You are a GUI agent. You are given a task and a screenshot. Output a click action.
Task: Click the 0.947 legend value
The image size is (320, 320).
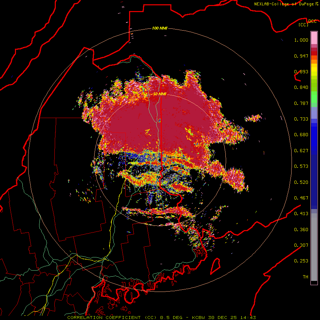(301, 56)
